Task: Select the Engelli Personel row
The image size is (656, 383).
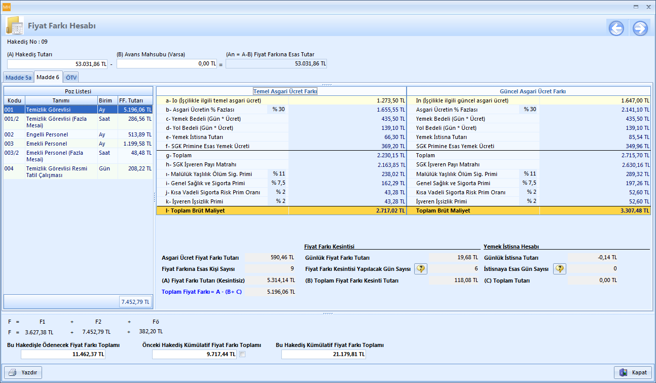Action: [47, 135]
